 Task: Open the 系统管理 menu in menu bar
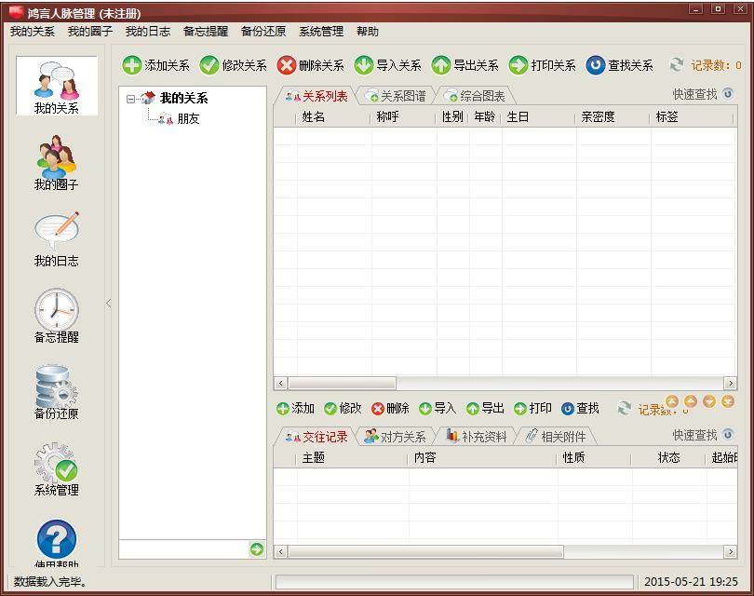coord(320,31)
